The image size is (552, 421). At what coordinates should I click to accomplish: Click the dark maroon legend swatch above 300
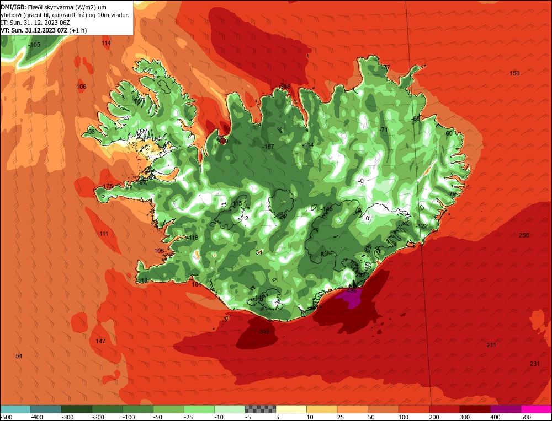click(475, 409)
